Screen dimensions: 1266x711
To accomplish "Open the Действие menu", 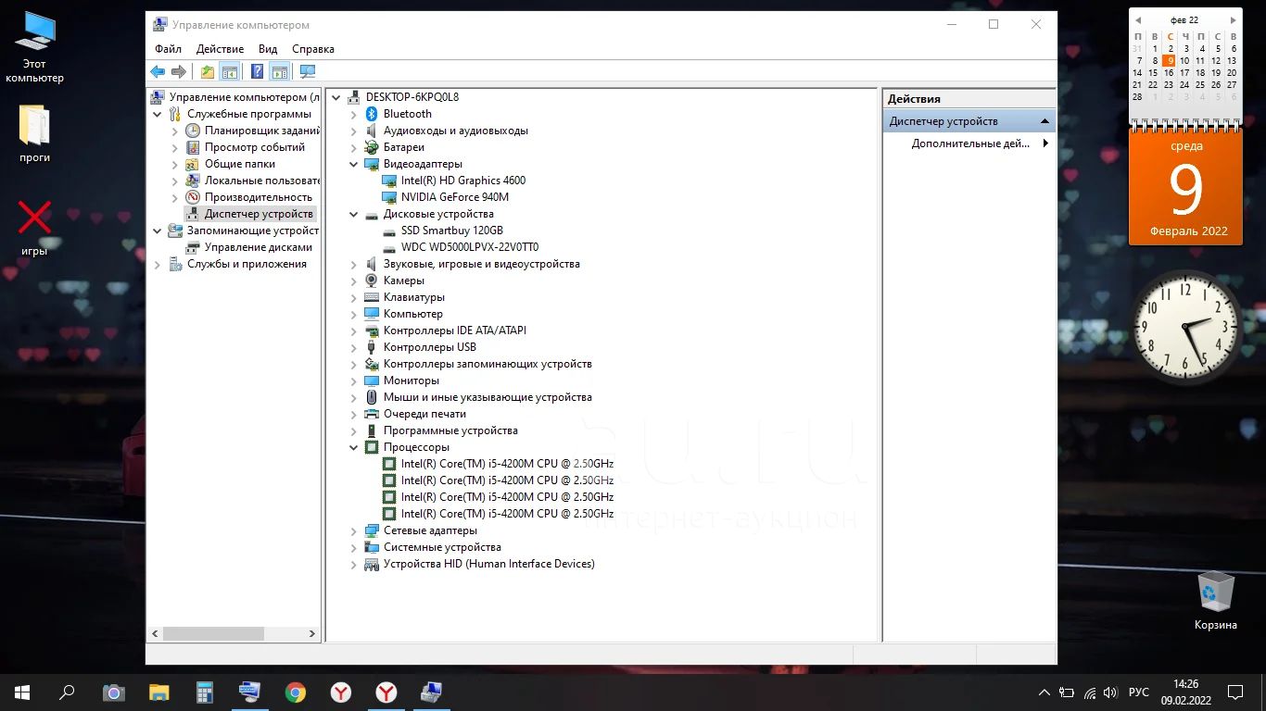I will coord(220,49).
